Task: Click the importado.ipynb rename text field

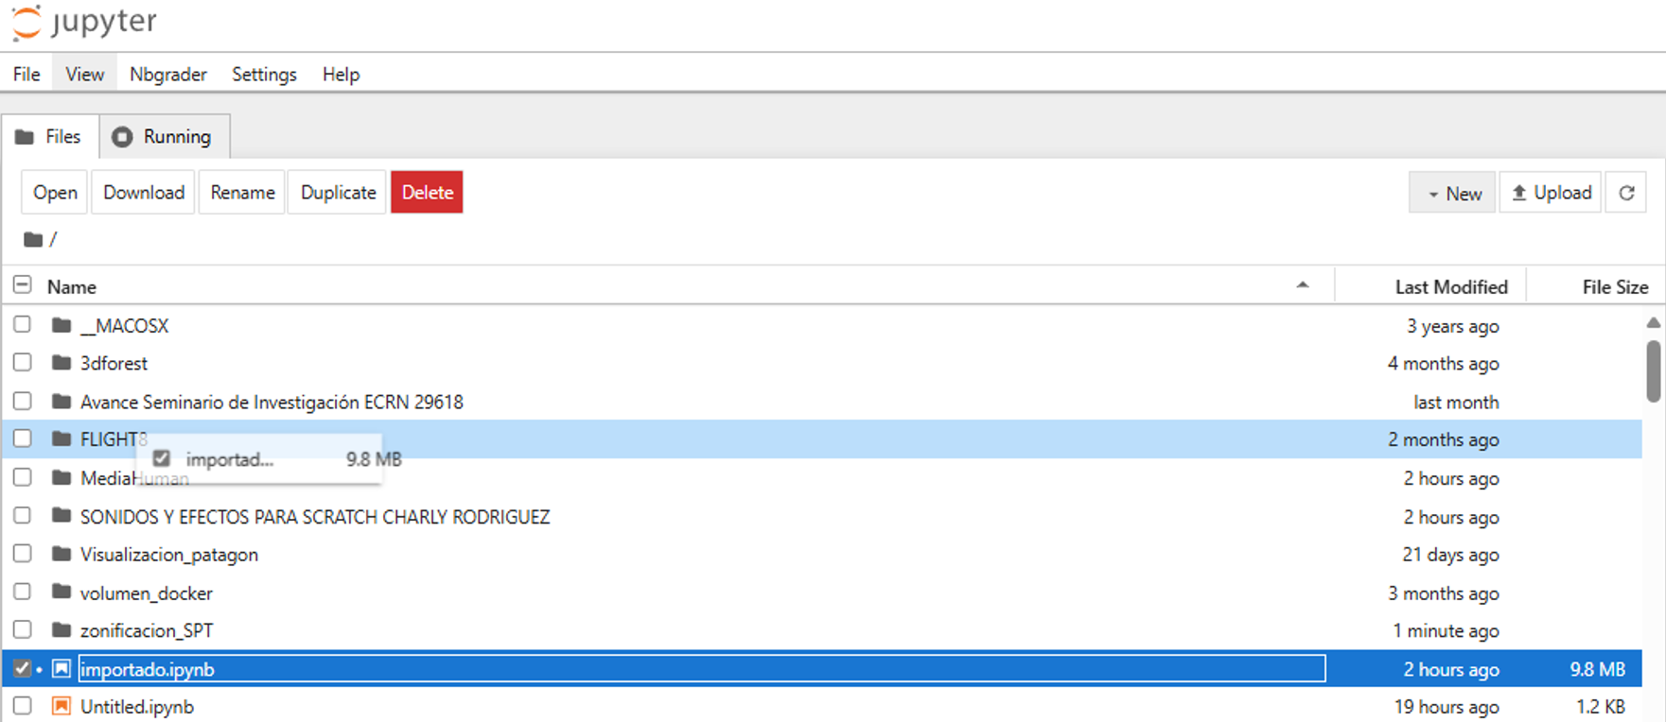Action: (701, 669)
